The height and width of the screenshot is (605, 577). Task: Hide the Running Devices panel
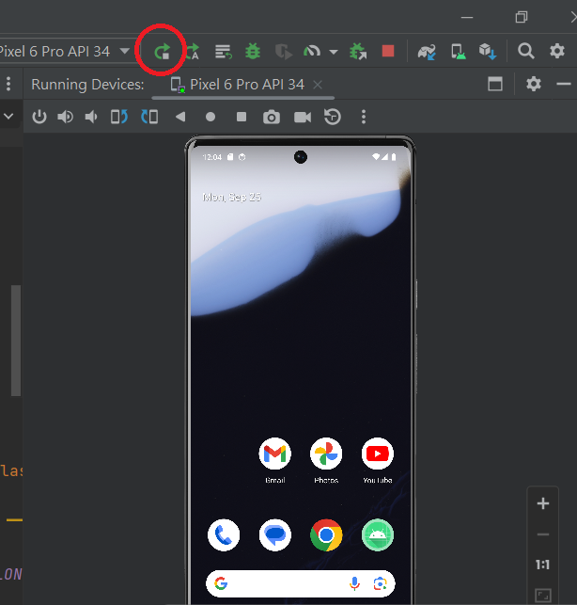coord(564,84)
